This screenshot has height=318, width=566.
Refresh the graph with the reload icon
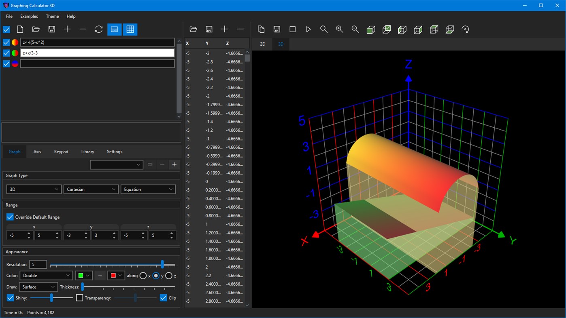tap(98, 29)
